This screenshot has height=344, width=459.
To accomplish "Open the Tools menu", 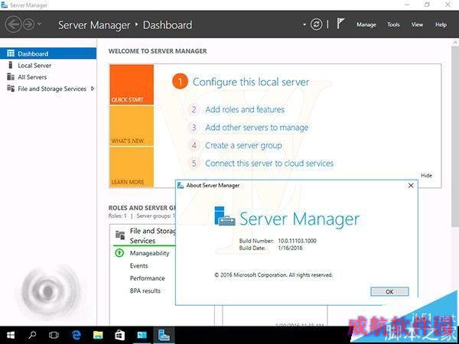I will [x=393, y=24].
